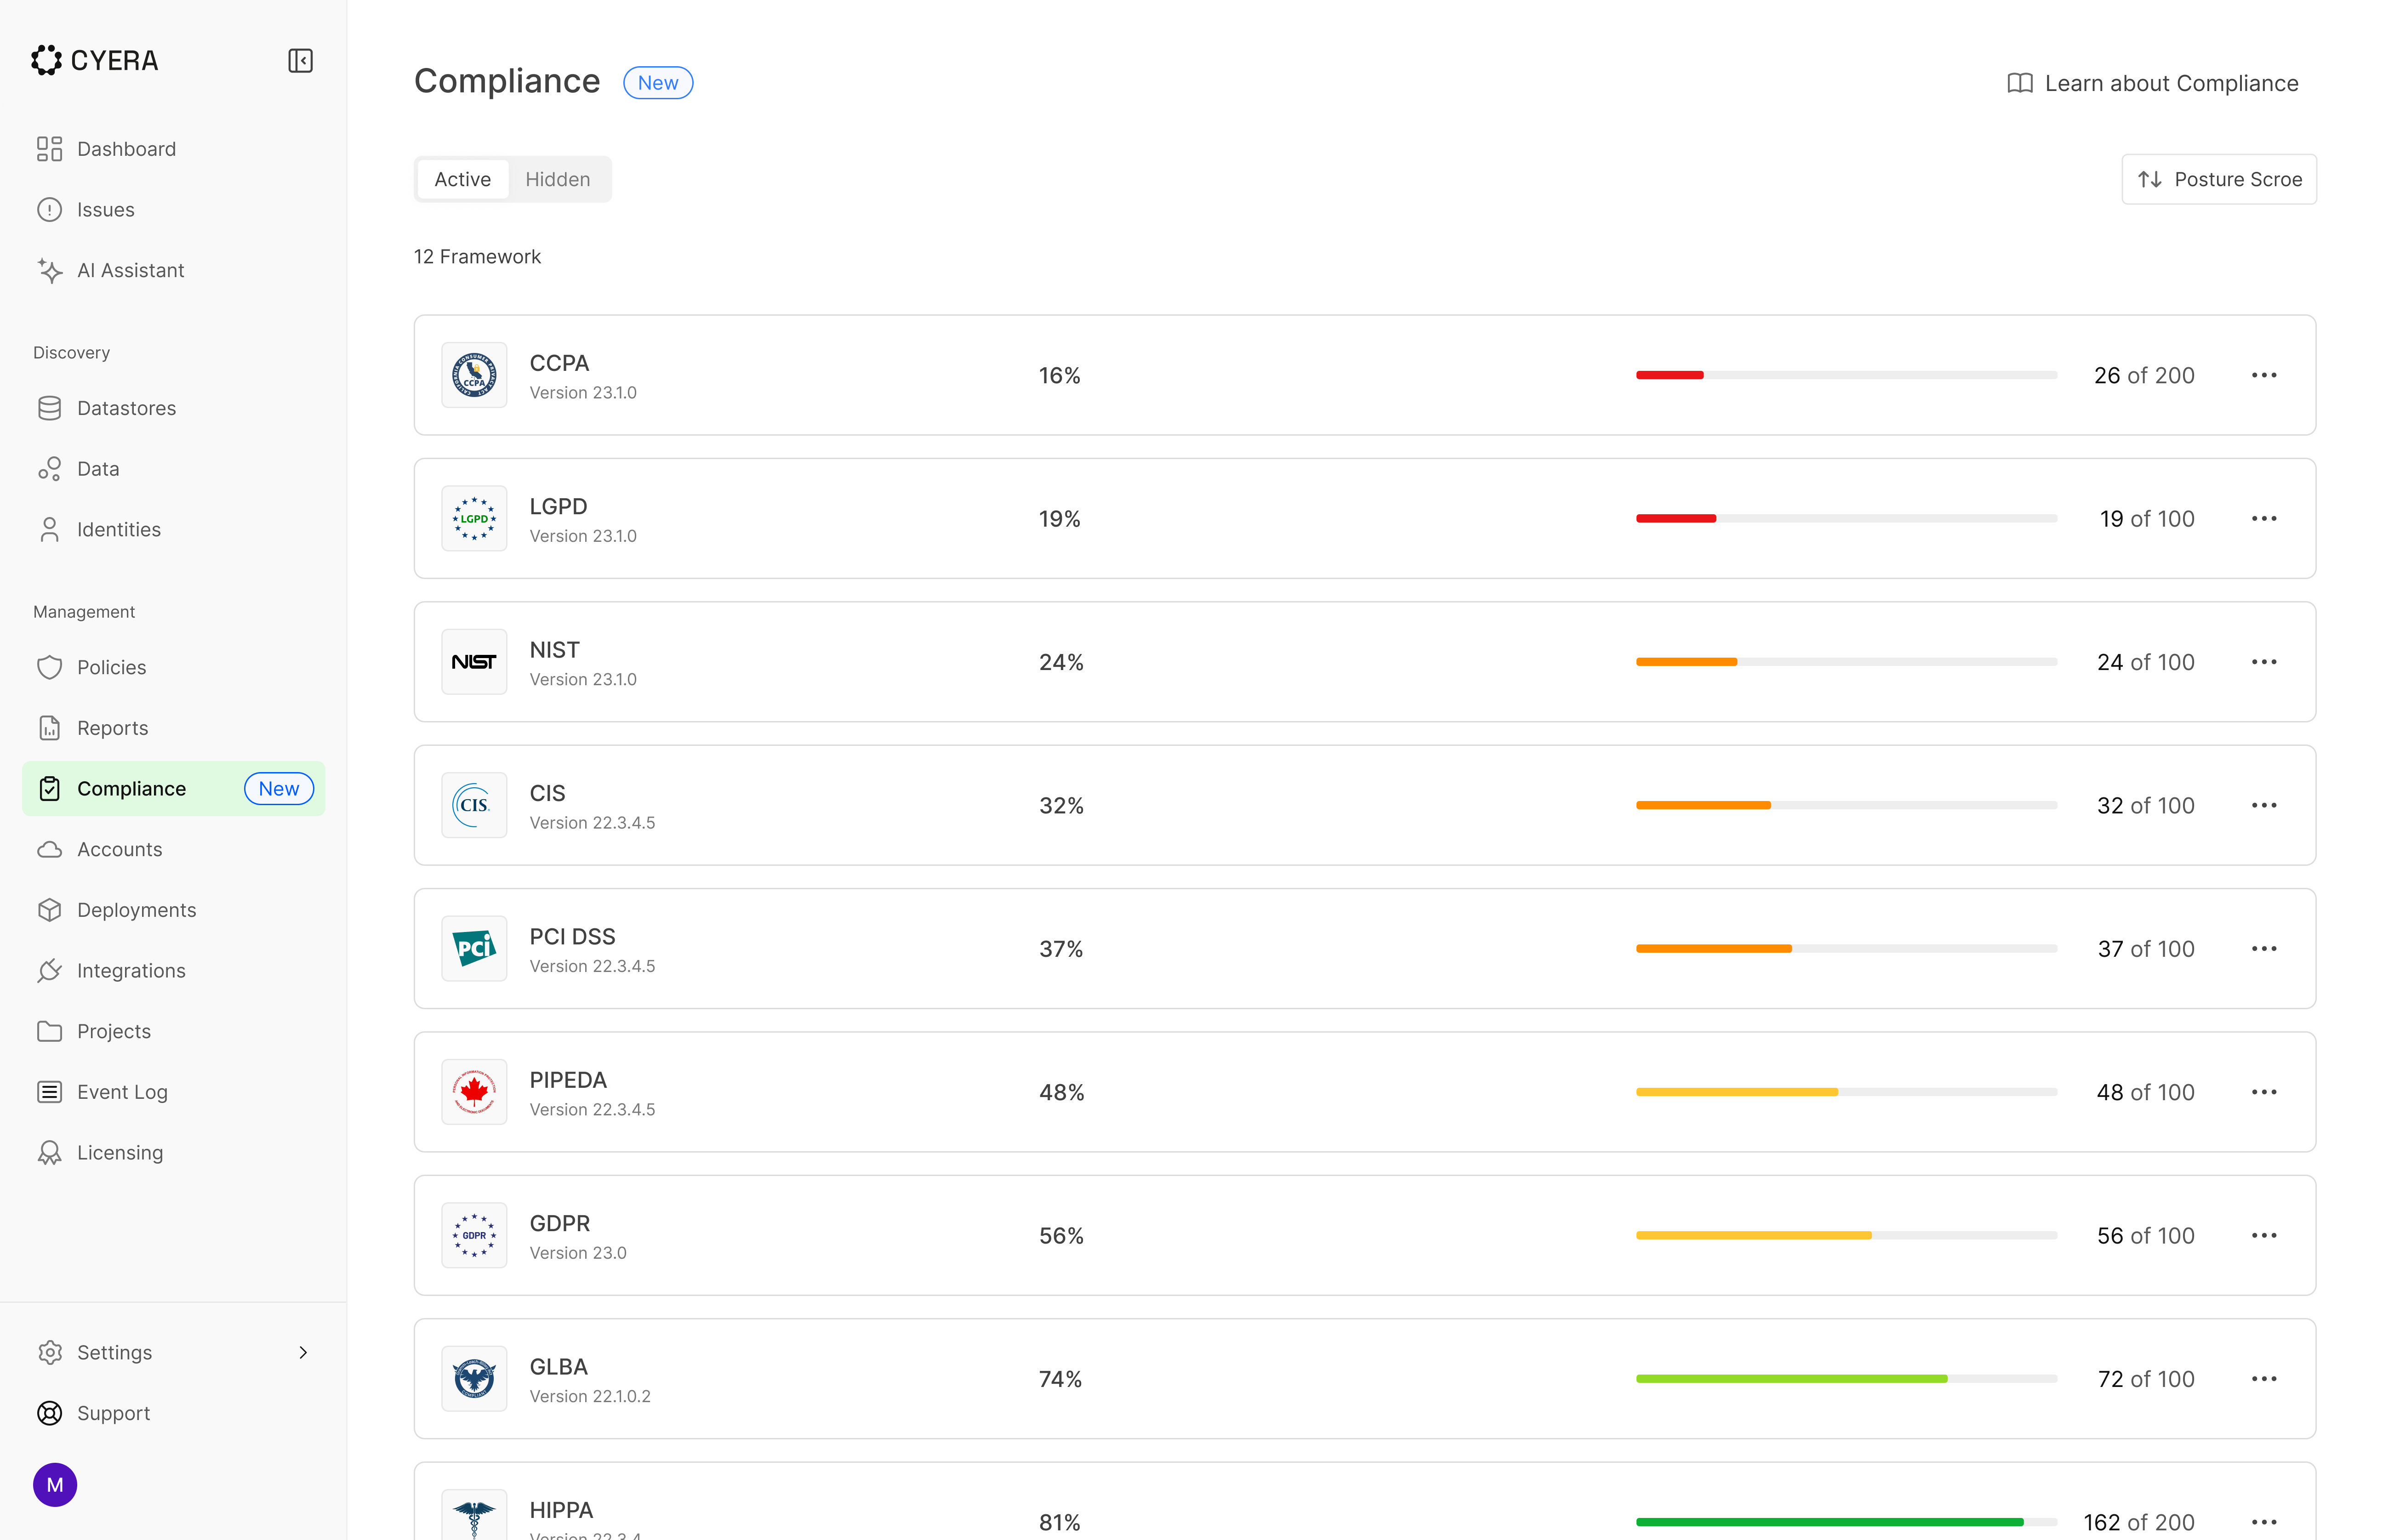2383x1540 pixels.
Task: Open the user avatar M
Action: pyautogui.click(x=55, y=1485)
